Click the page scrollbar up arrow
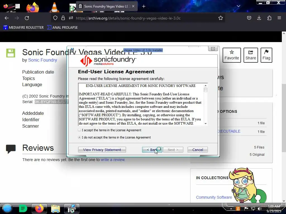Screen dimensions: 286x214 click(x=284, y=33)
